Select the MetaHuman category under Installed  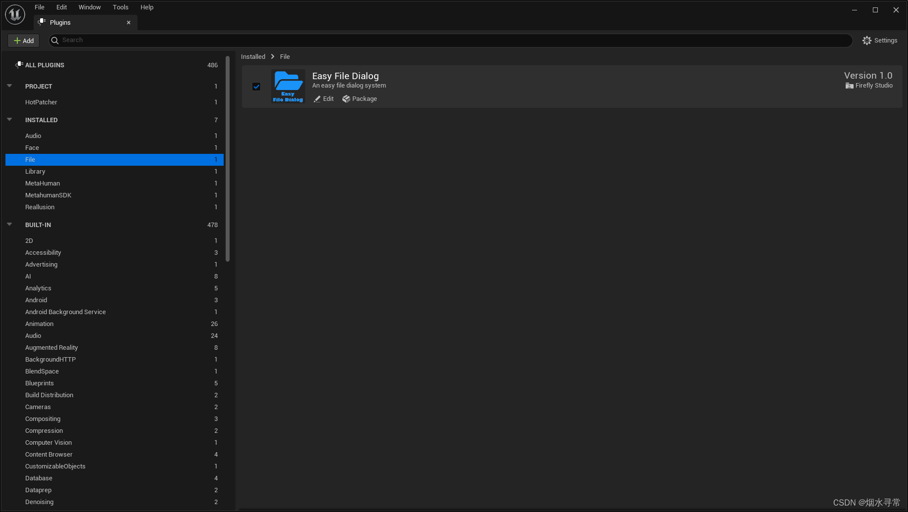pos(43,183)
